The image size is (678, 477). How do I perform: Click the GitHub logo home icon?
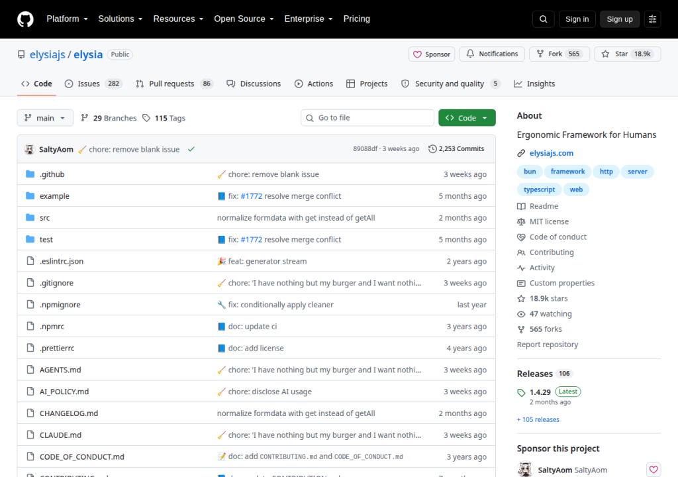click(x=25, y=19)
